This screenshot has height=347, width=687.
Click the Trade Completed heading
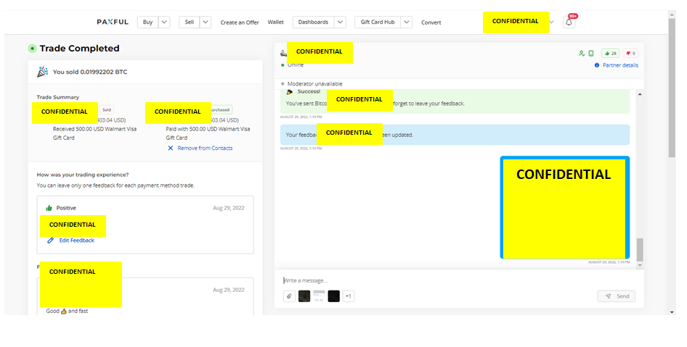pyautogui.click(x=79, y=49)
